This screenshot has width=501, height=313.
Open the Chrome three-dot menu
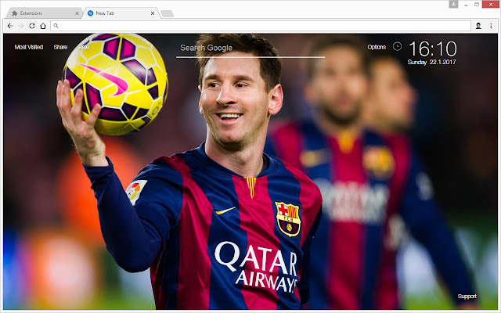[x=491, y=26]
